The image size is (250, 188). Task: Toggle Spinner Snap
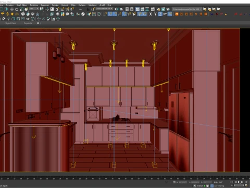[x=72, y=9]
